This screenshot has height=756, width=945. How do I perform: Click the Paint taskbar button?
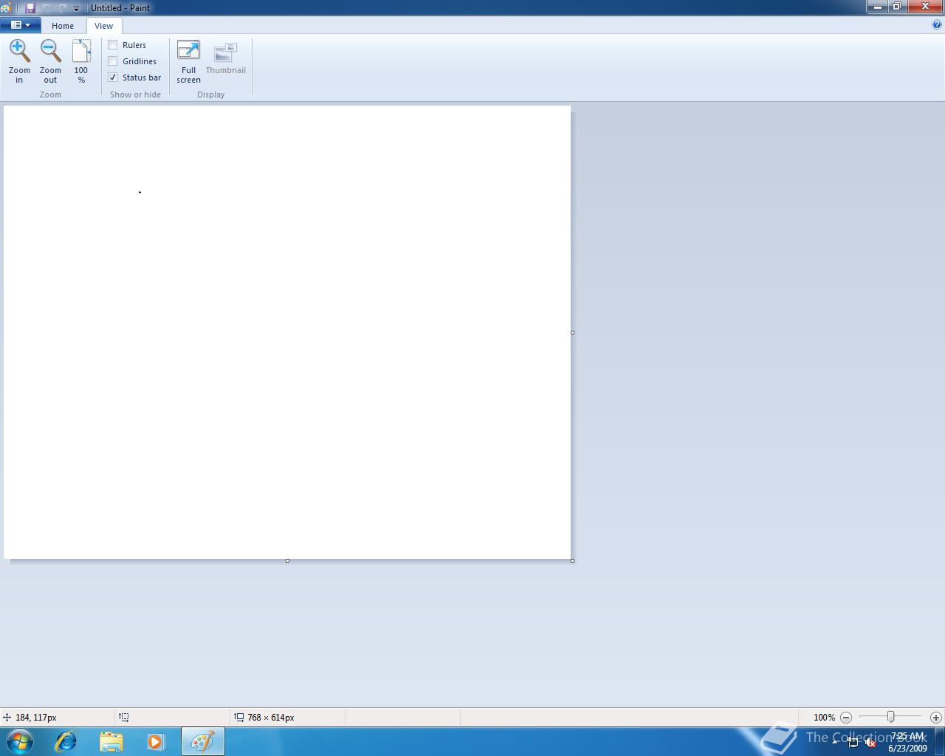(x=202, y=741)
